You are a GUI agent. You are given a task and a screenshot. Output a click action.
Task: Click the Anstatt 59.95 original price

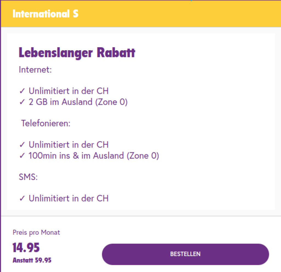(32, 260)
